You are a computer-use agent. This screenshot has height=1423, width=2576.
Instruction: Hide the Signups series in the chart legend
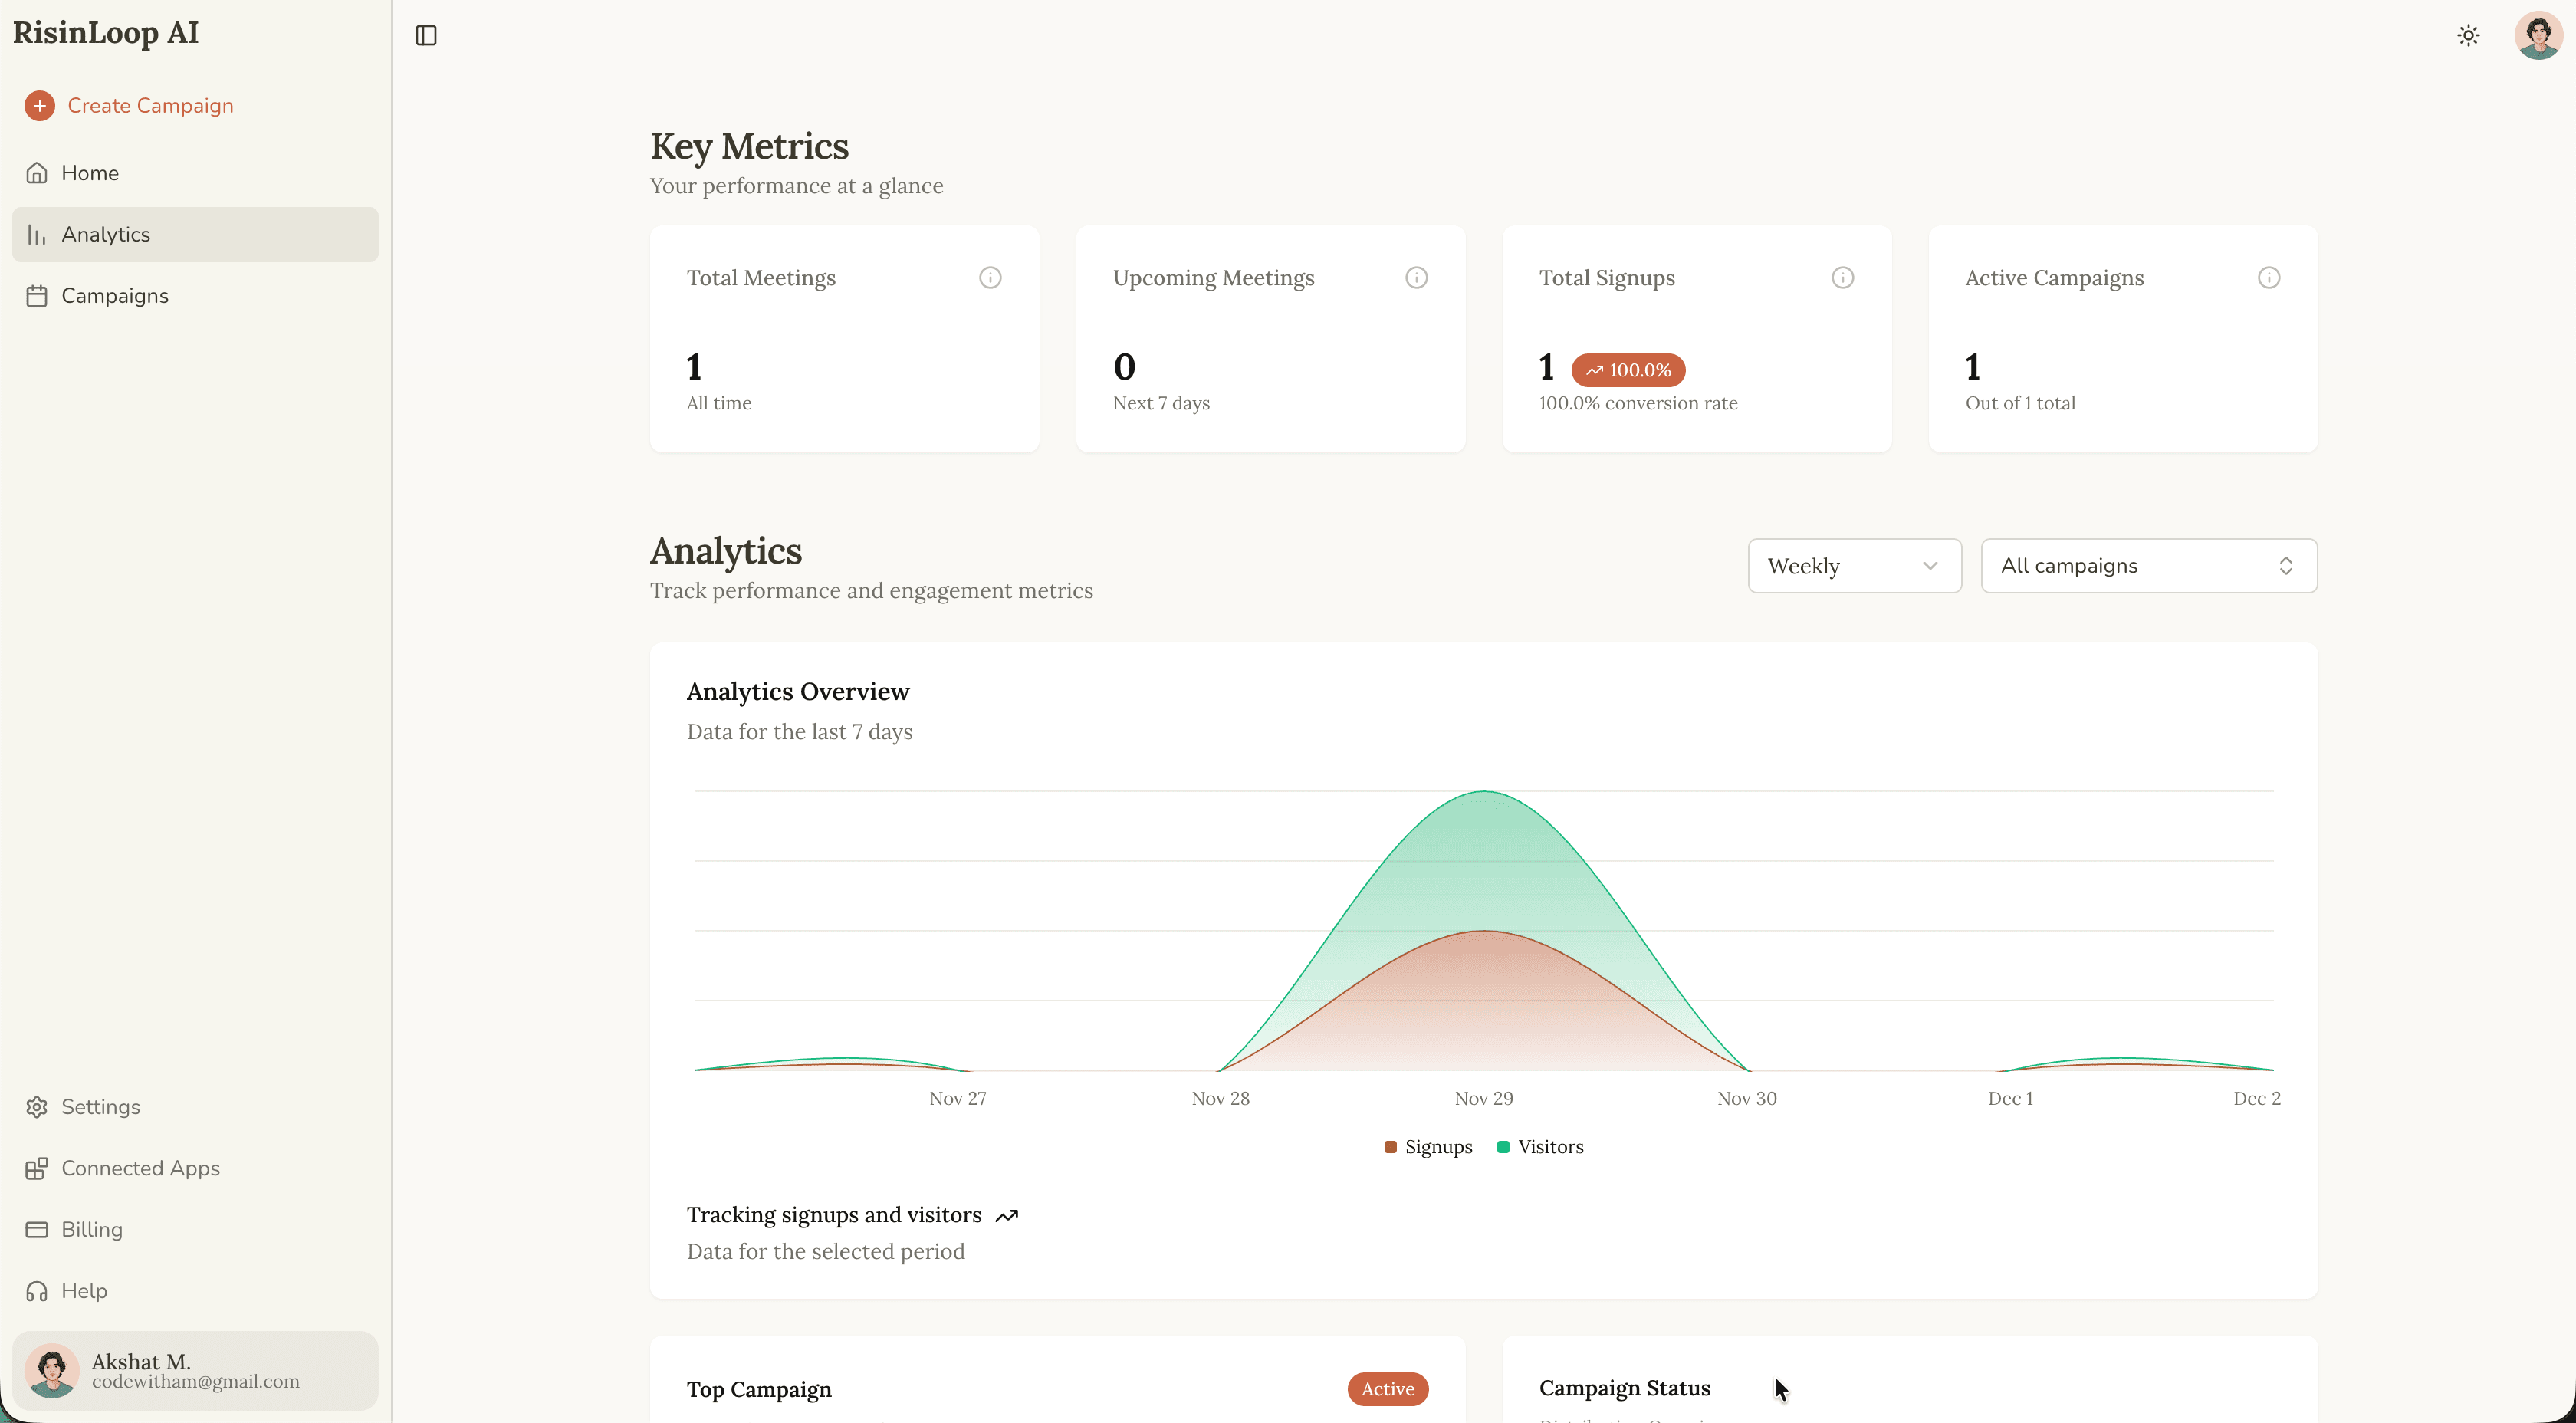coord(1427,1147)
